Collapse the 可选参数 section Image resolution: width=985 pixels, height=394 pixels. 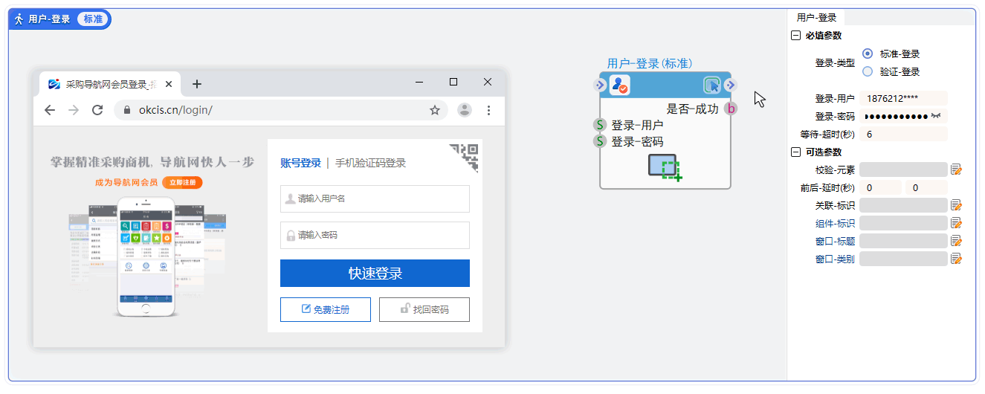[796, 152]
